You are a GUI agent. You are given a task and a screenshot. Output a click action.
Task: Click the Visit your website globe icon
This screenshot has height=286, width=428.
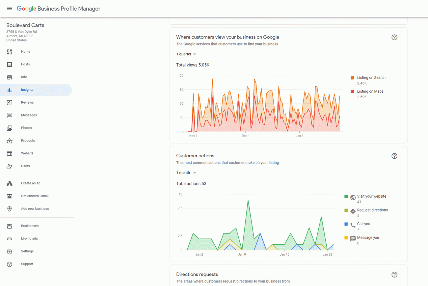353,198
